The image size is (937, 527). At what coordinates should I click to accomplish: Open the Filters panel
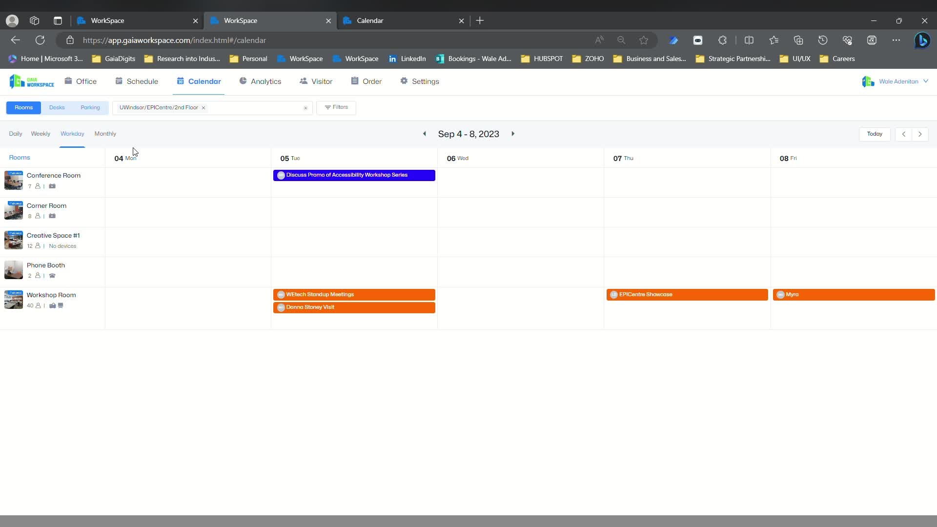point(336,107)
